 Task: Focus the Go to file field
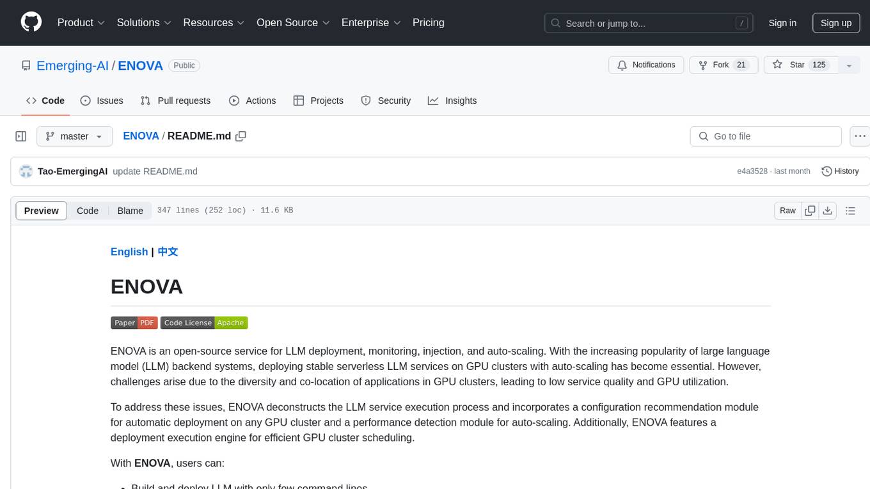[x=766, y=136]
